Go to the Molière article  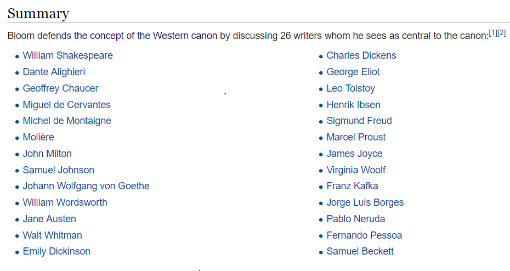point(38,137)
